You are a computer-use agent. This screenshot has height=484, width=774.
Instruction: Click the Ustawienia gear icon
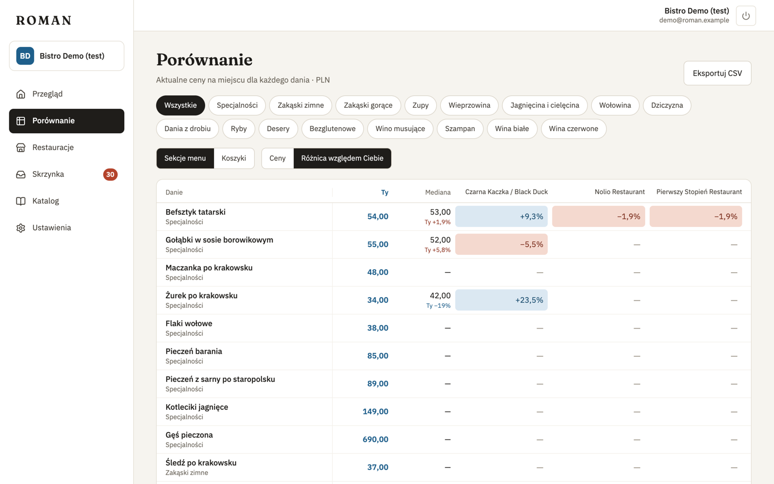[x=21, y=228]
